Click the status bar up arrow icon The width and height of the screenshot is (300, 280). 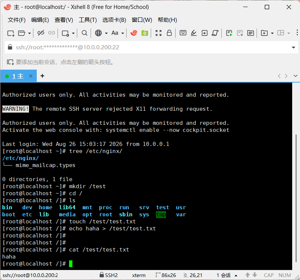click(248, 275)
